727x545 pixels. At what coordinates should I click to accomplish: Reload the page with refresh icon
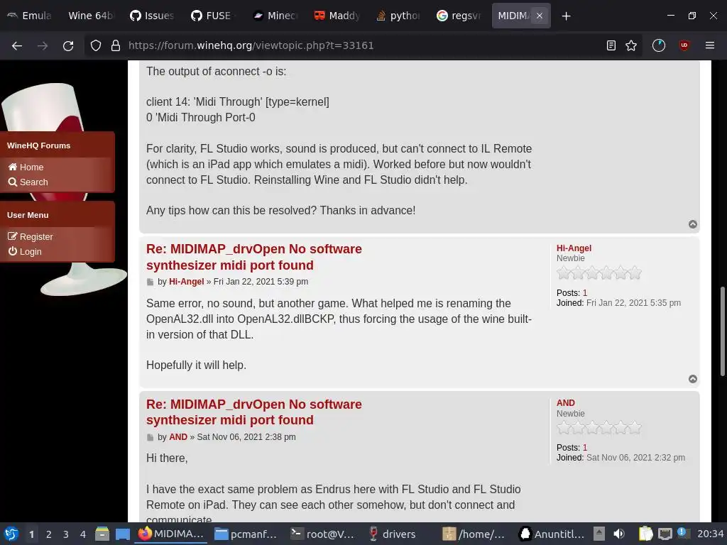(x=68, y=45)
